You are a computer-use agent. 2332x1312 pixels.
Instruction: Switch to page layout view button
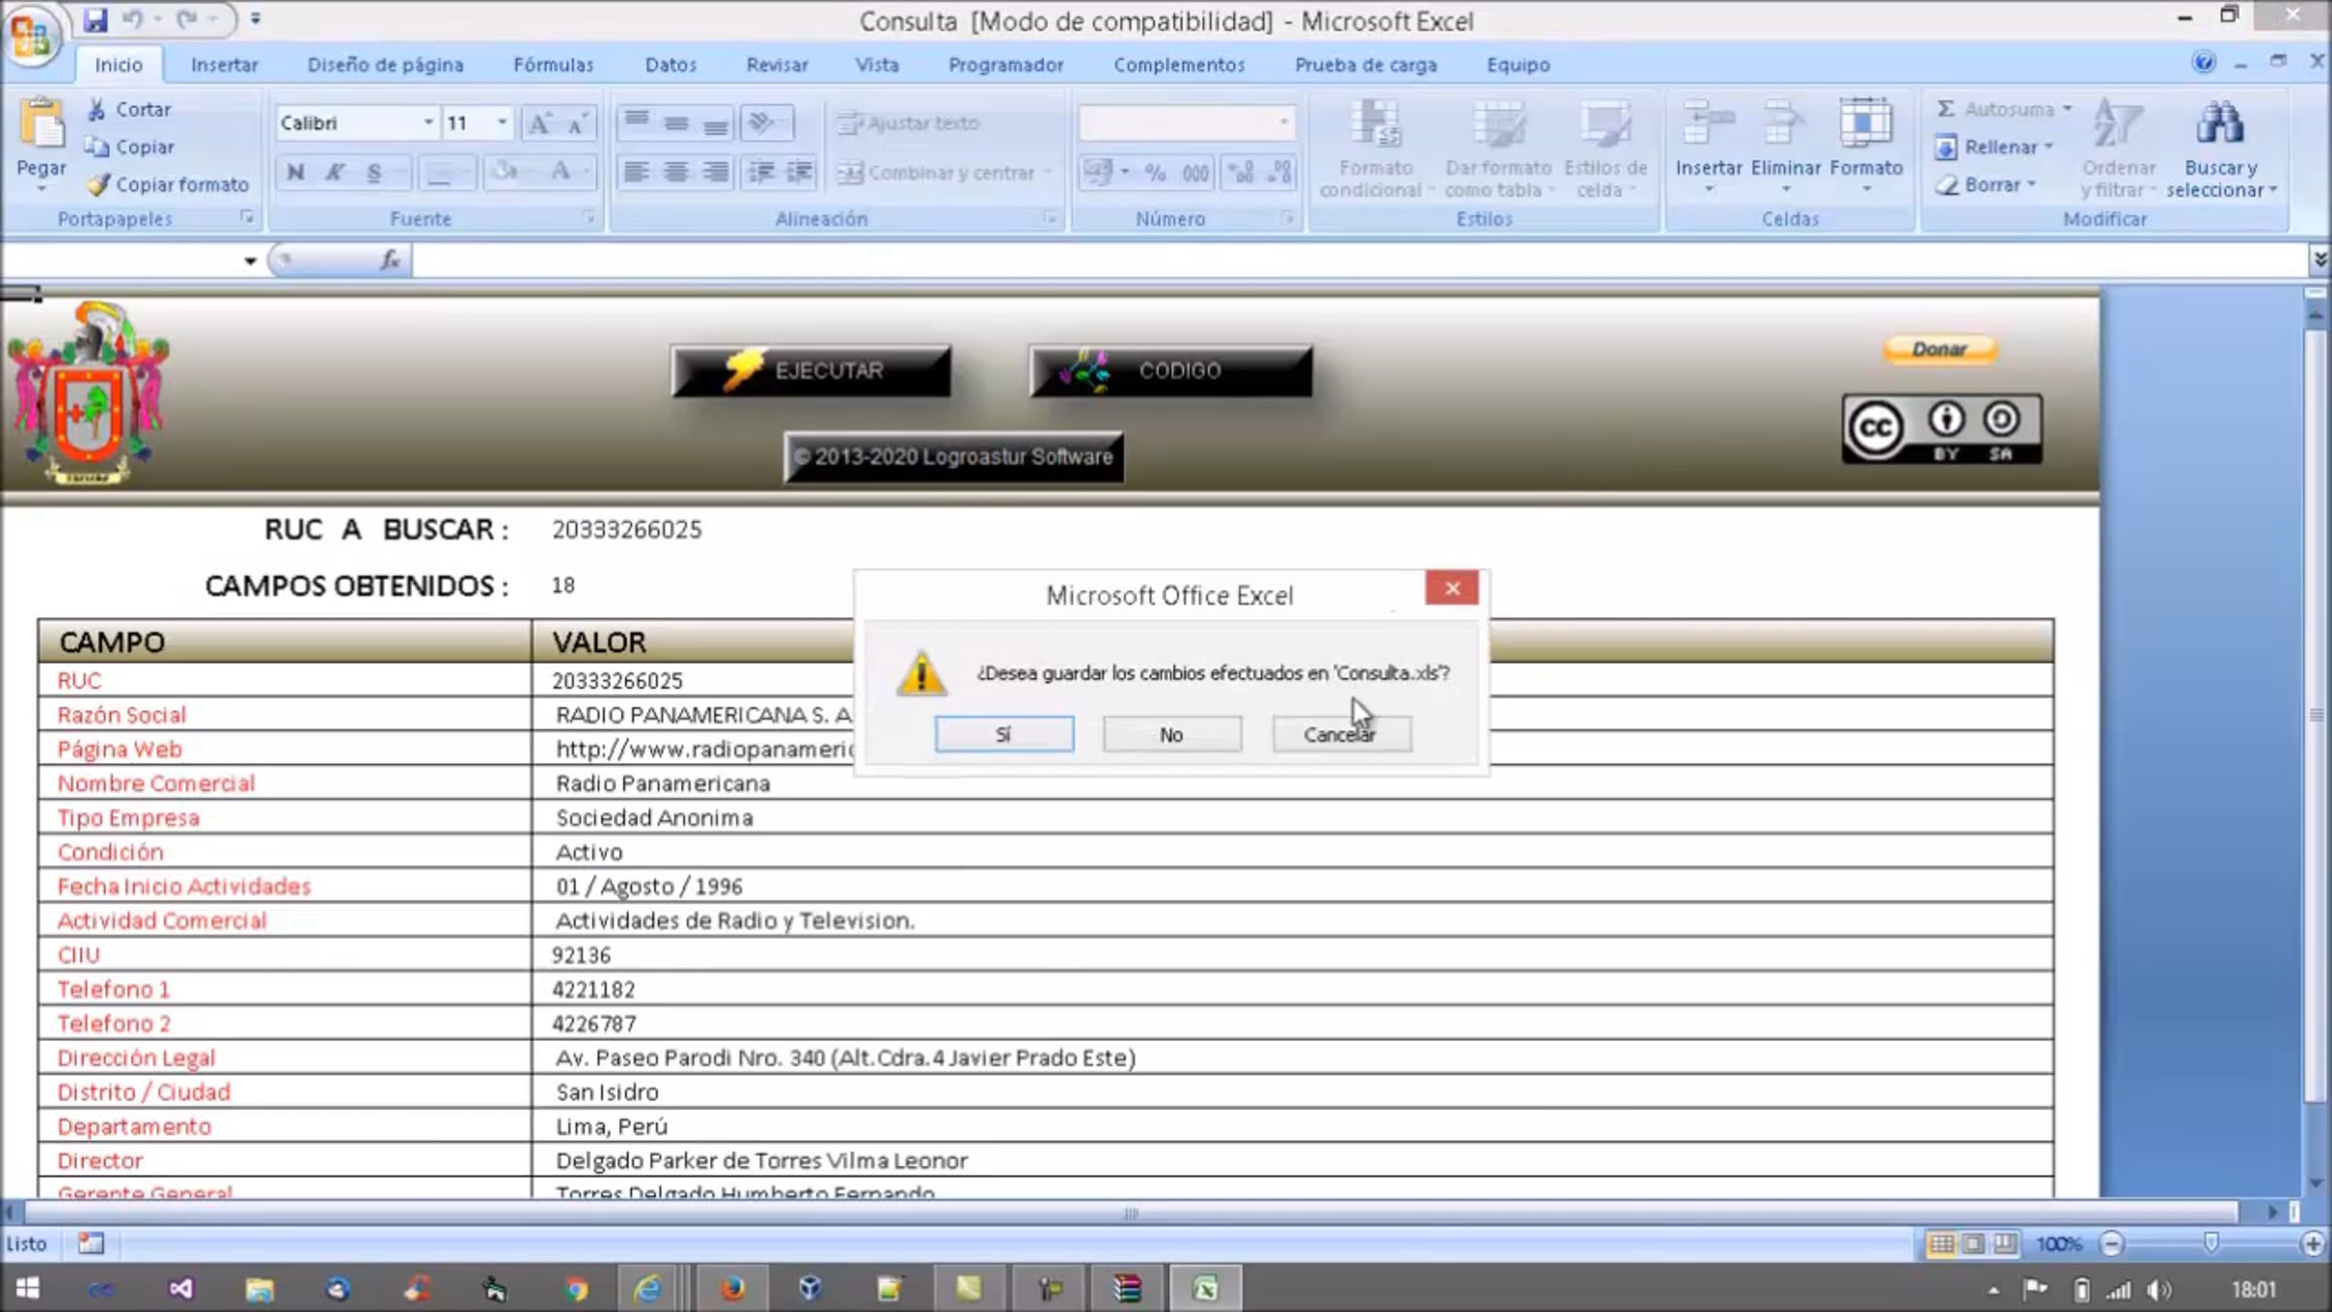coord(1973,1244)
